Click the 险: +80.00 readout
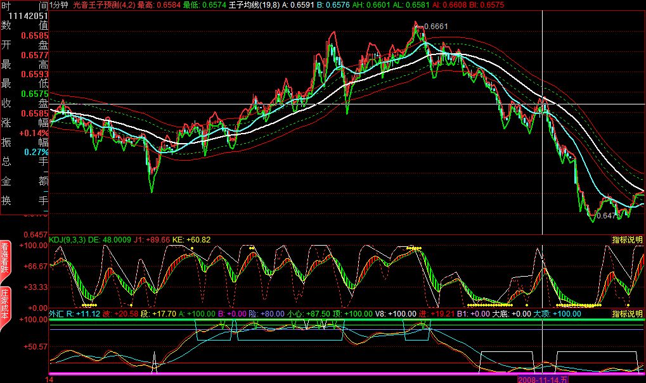 click(x=266, y=314)
